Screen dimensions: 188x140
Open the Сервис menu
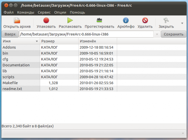click(44, 12)
